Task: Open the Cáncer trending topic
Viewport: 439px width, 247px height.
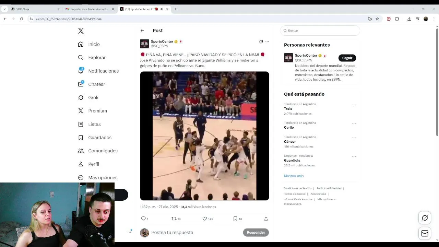Action: coord(290,142)
